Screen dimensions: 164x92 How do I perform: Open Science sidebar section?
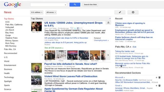tap(7, 89)
